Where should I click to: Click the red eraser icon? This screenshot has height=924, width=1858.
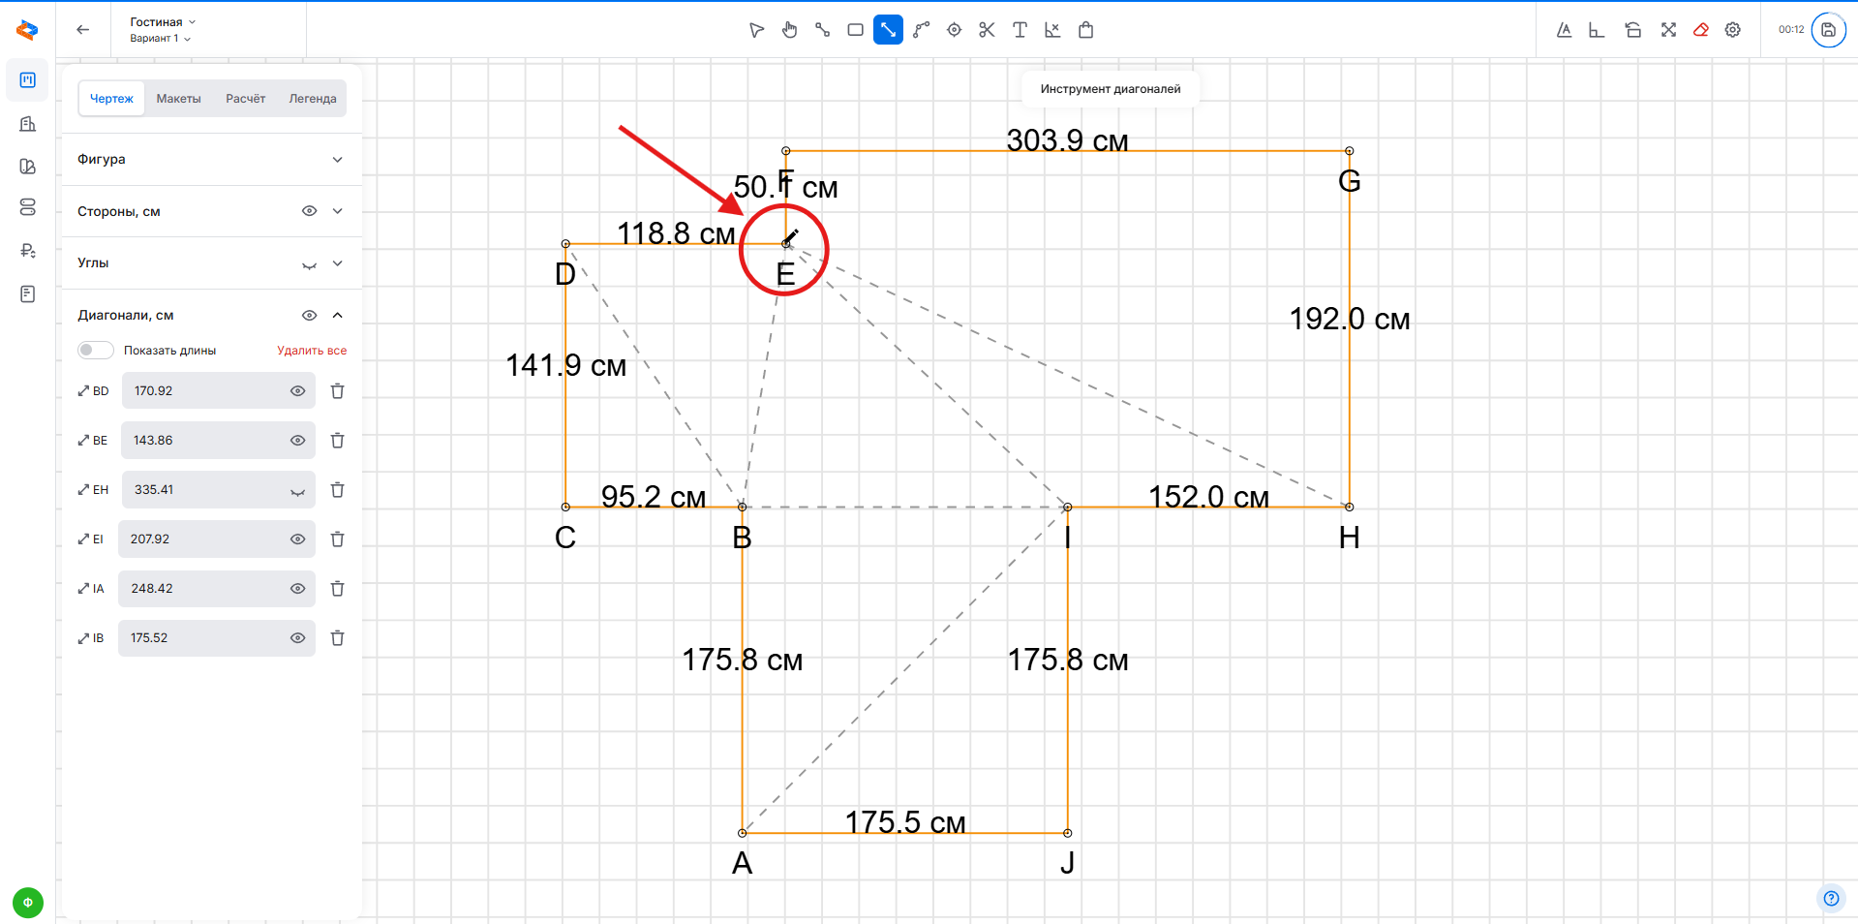coord(1700,30)
